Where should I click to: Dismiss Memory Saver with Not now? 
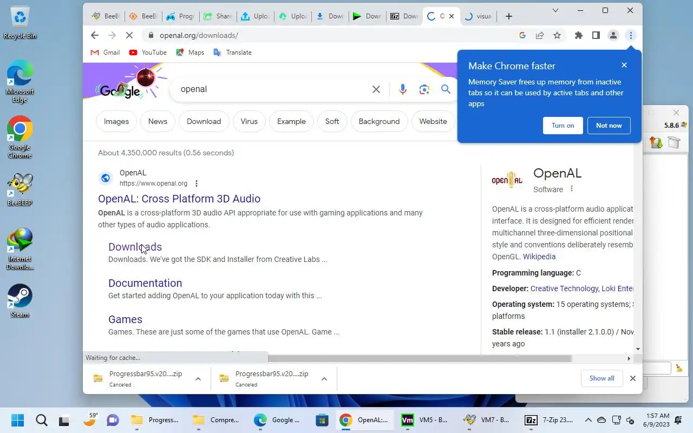(x=609, y=126)
